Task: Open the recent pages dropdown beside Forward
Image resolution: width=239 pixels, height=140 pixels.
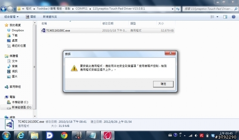Action: (x=15, y=9)
